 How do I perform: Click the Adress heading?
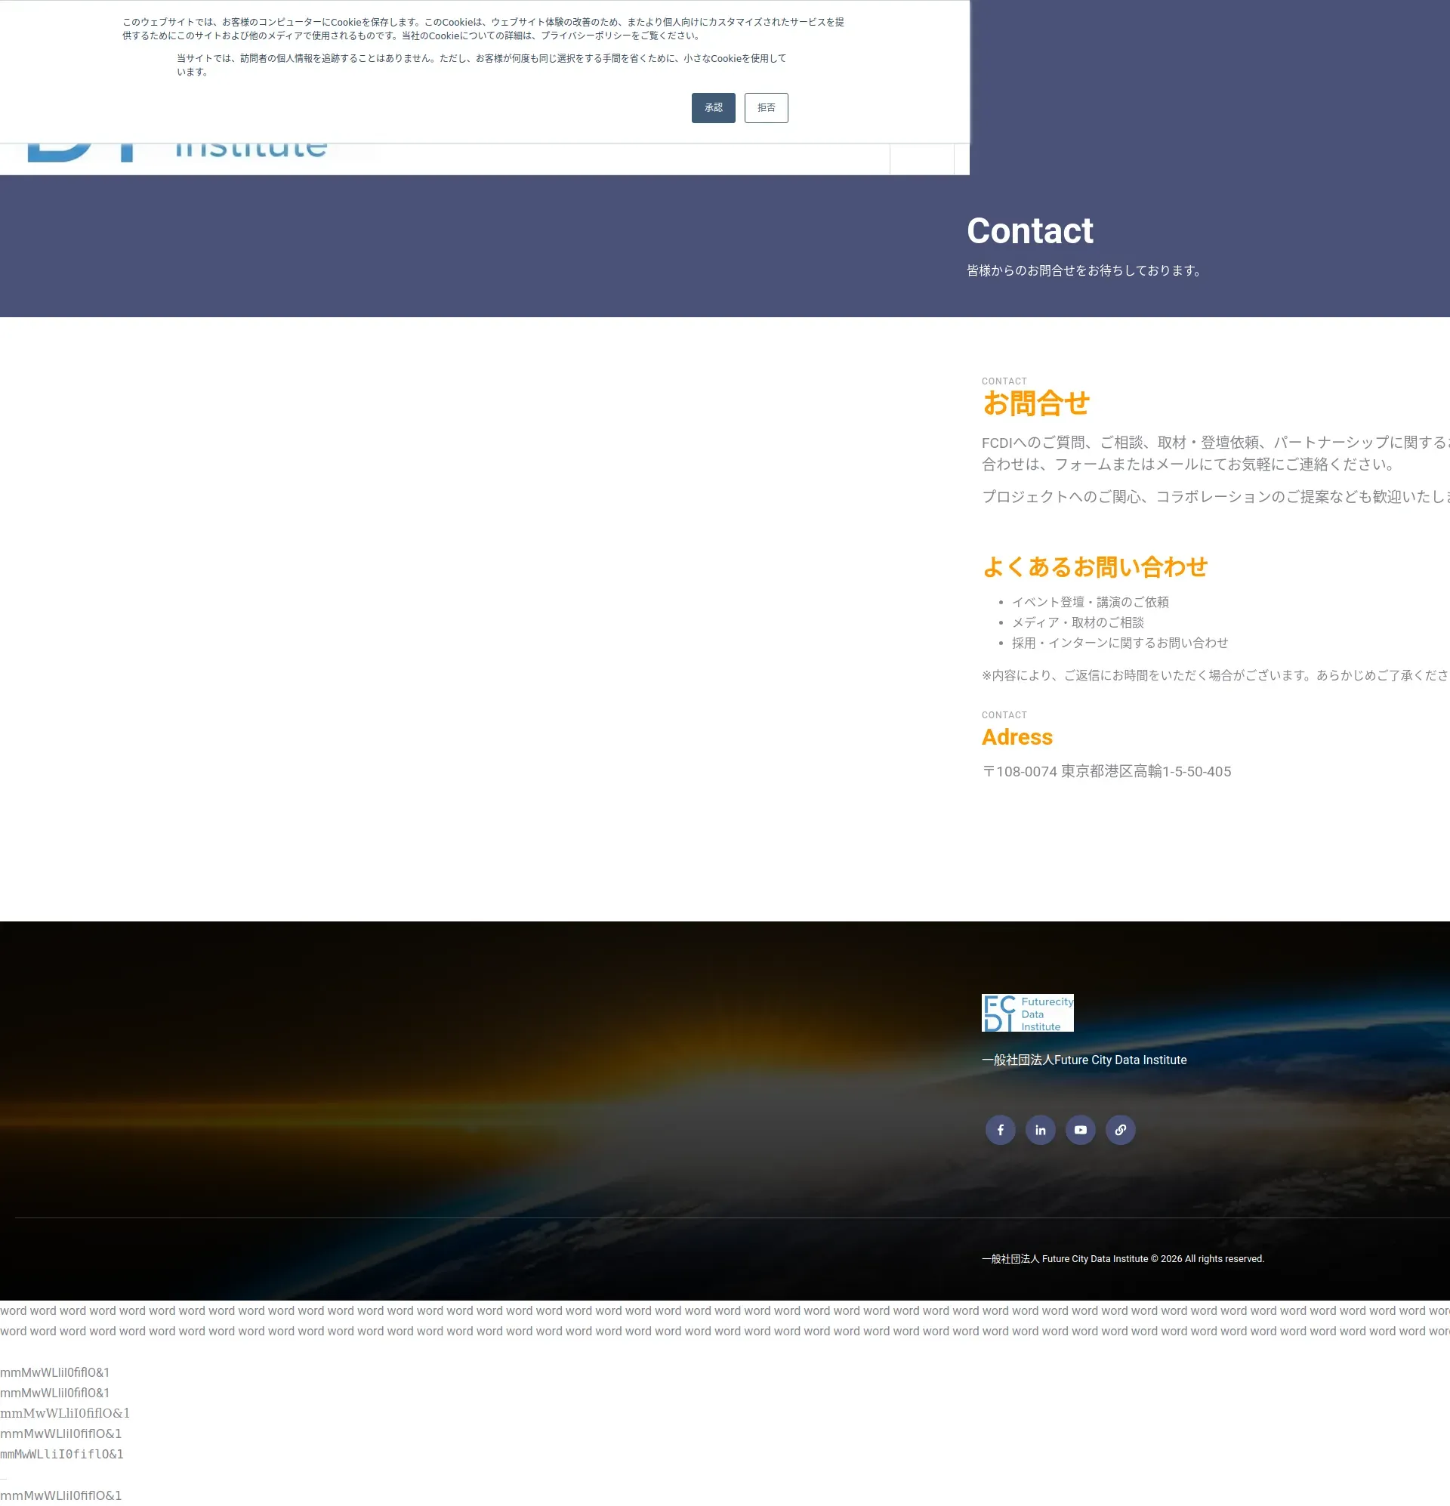(x=1016, y=737)
